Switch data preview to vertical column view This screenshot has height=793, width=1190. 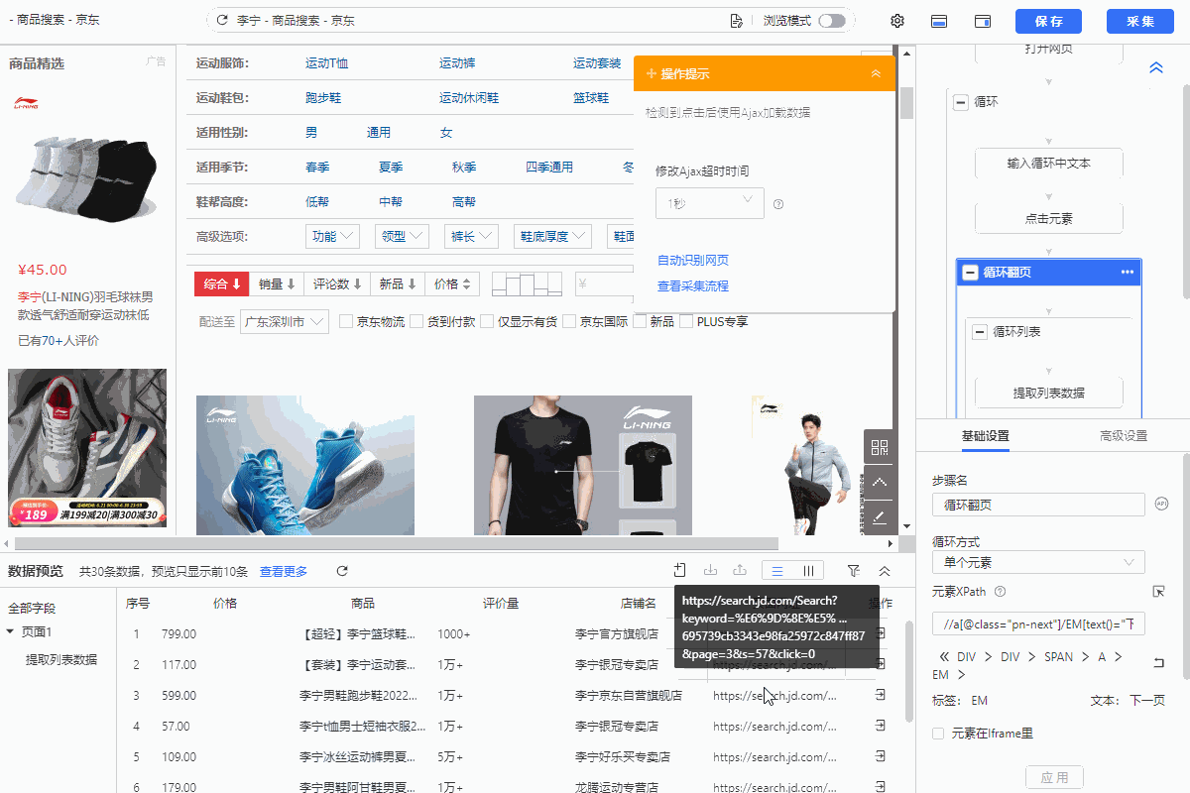pyautogui.click(x=809, y=571)
